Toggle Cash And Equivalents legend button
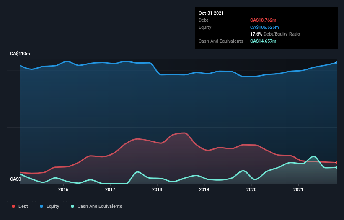Image resolution: width=344 pixels, height=220 pixels. click(96, 207)
